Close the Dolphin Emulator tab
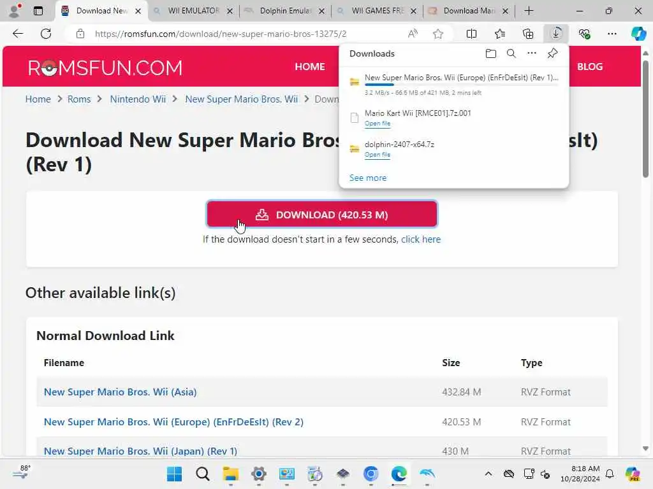Image resolution: width=653 pixels, height=489 pixels. click(321, 11)
